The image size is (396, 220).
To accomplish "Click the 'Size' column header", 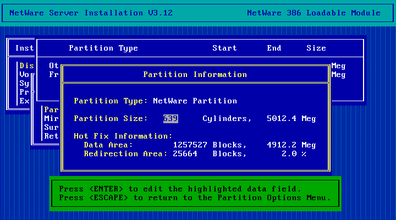I will pyautogui.click(x=316, y=48).
